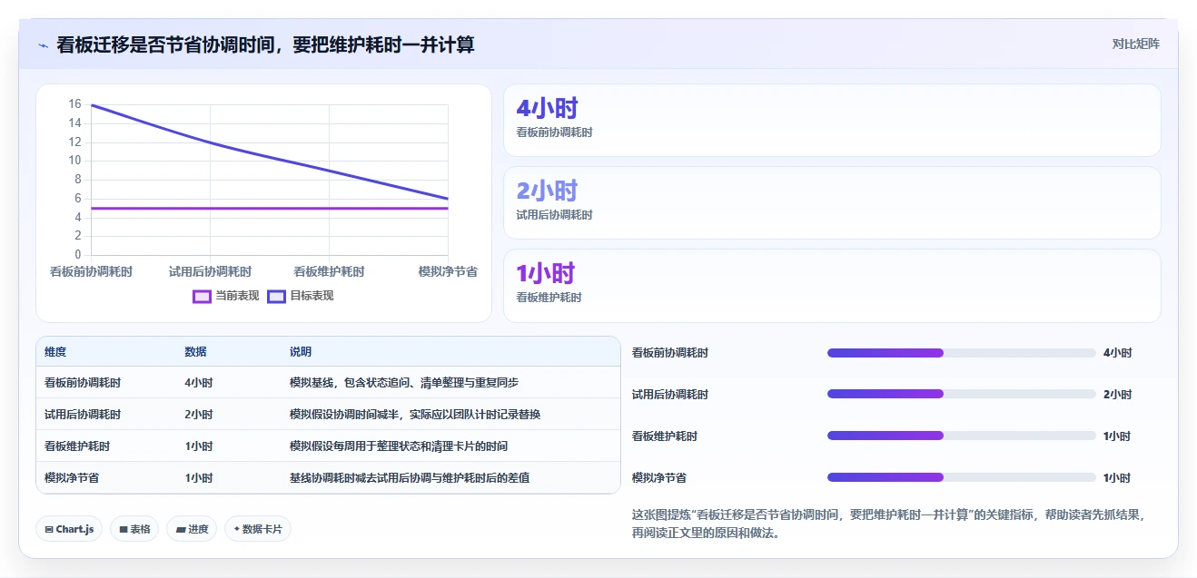Select the Chart.js tag chip
Image resolution: width=1197 pixels, height=578 pixels.
(69, 529)
